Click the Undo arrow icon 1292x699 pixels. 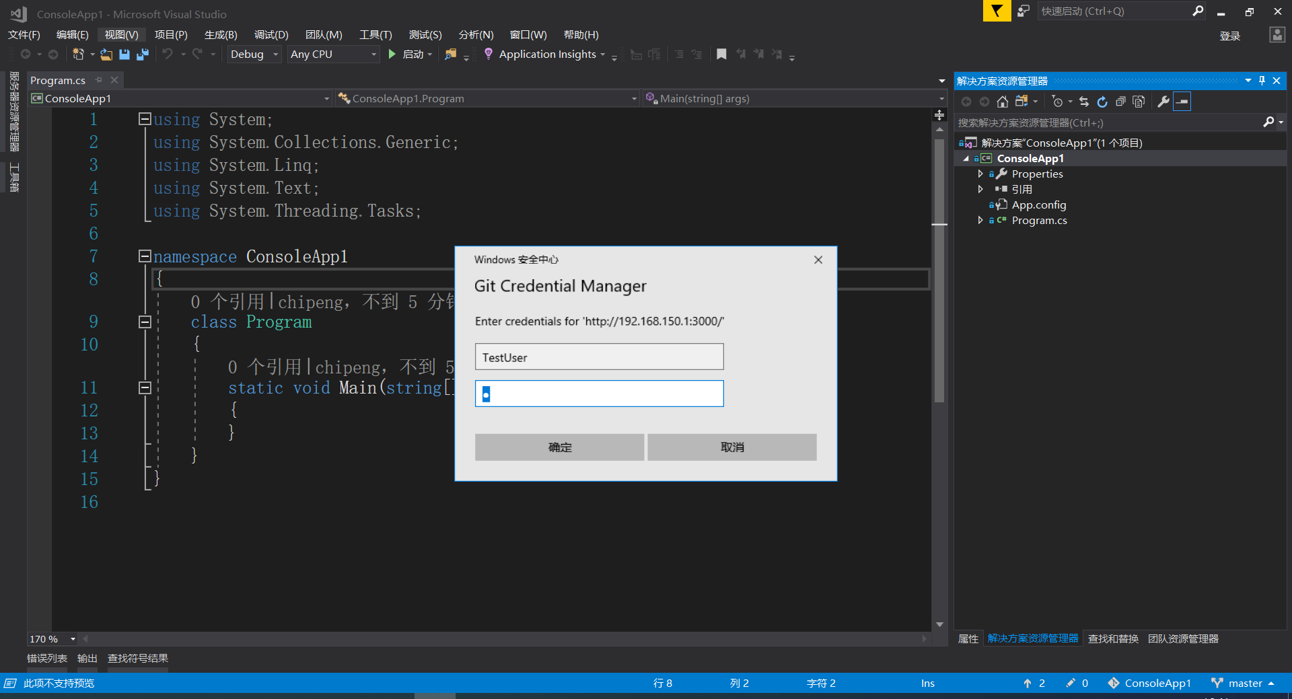click(x=168, y=54)
